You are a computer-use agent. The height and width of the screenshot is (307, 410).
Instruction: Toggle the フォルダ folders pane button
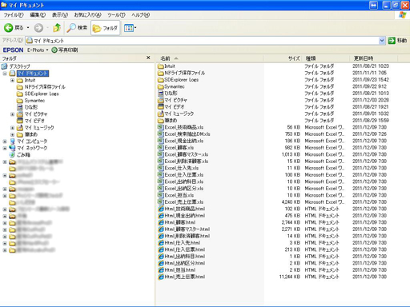(106, 28)
